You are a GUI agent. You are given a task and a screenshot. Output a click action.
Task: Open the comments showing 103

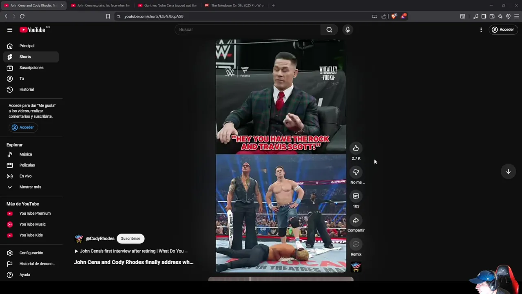tap(356, 196)
